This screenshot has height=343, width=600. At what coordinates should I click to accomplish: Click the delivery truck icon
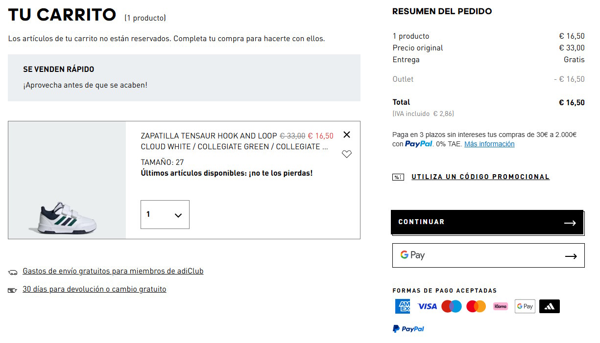tap(13, 272)
